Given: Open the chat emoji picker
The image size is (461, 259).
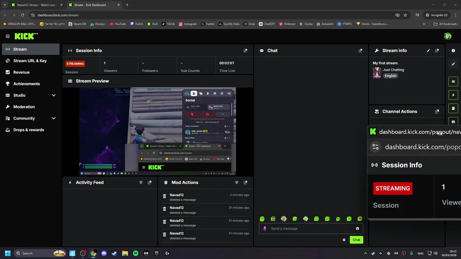Looking at the screenshot, I should pos(357,228).
